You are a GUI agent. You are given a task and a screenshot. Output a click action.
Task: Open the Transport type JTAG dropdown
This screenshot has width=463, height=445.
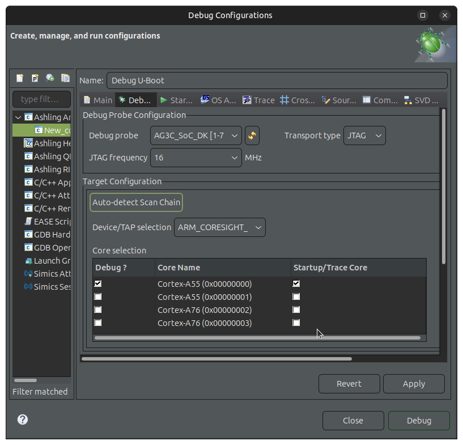tap(364, 135)
